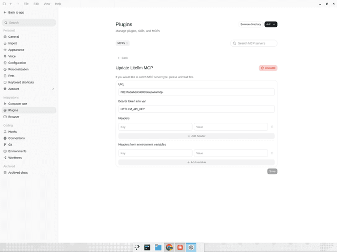This screenshot has width=337, height=252.
Task: Toggle the sidebar panel icon in title bar
Action: 4,4
